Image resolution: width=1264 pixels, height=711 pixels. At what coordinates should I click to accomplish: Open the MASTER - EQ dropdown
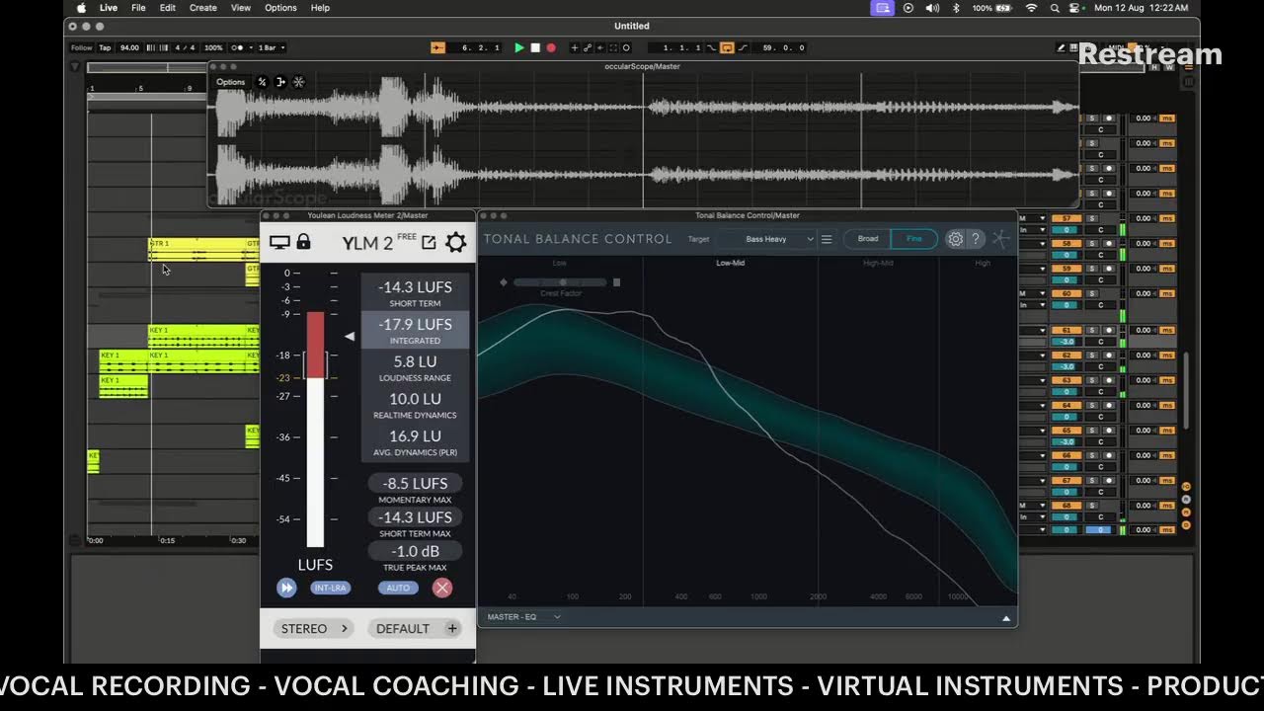point(523,617)
